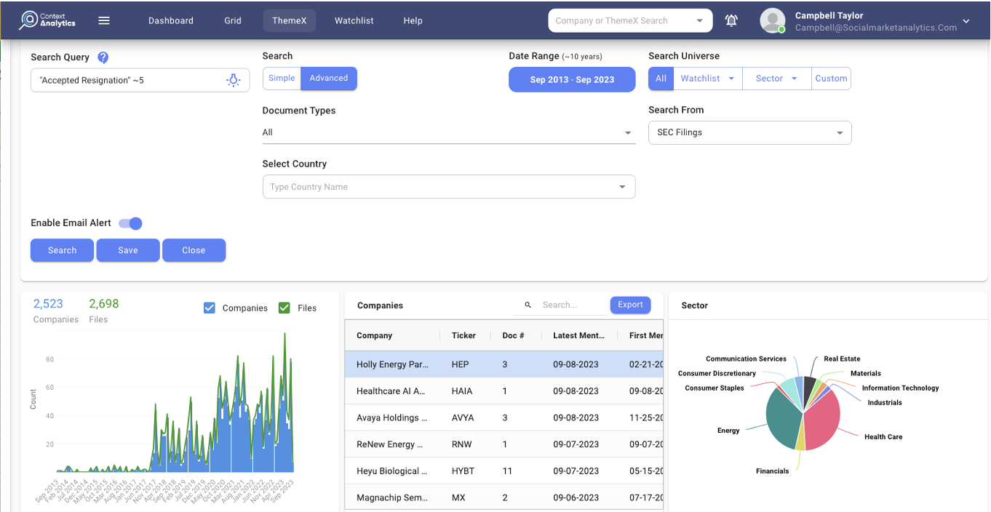The height and width of the screenshot is (512, 991).
Task: Uncheck the Files chart checkbox
Action: [284, 308]
